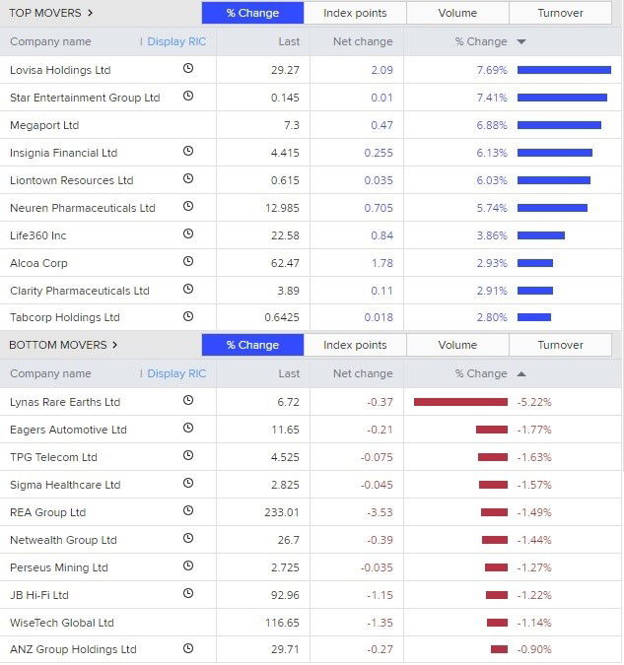Viewport: 624px width, 665px height.
Task: Click the clock icon beside Netwealth Group Ltd
Action: click(188, 538)
